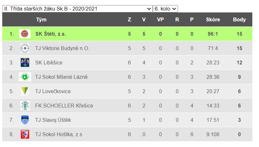Click the TJ Sokol Hoštka logo

25,134
